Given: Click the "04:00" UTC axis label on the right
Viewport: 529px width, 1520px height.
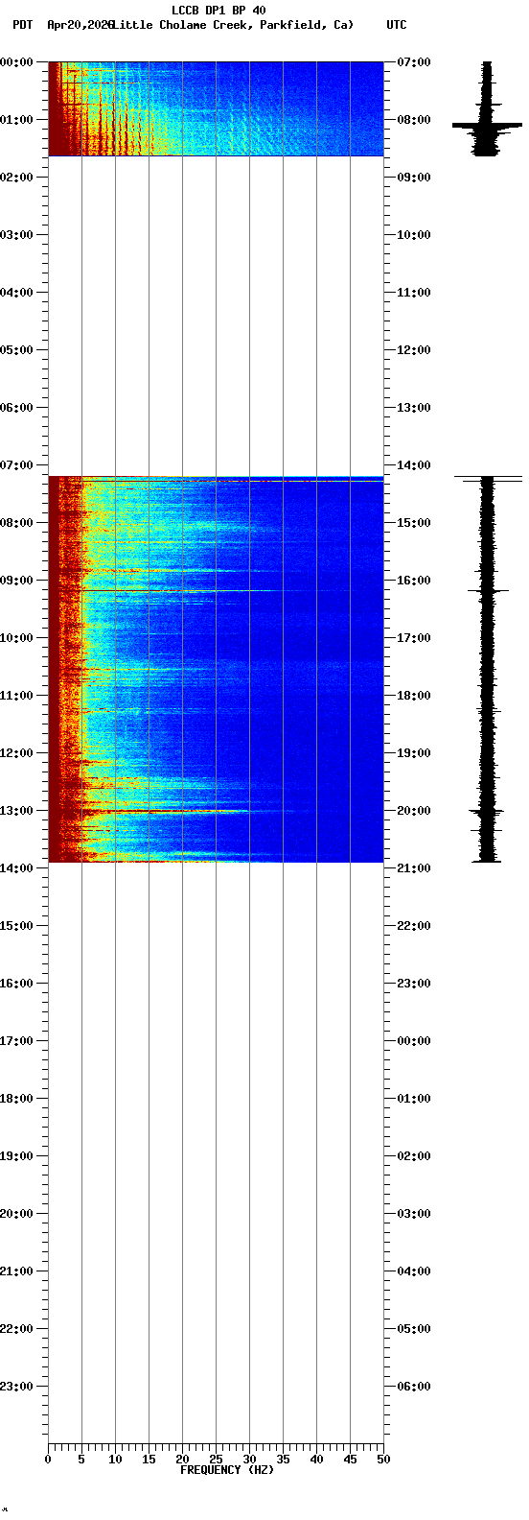Looking at the screenshot, I should pyautogui.click(x=414, y=1271).
